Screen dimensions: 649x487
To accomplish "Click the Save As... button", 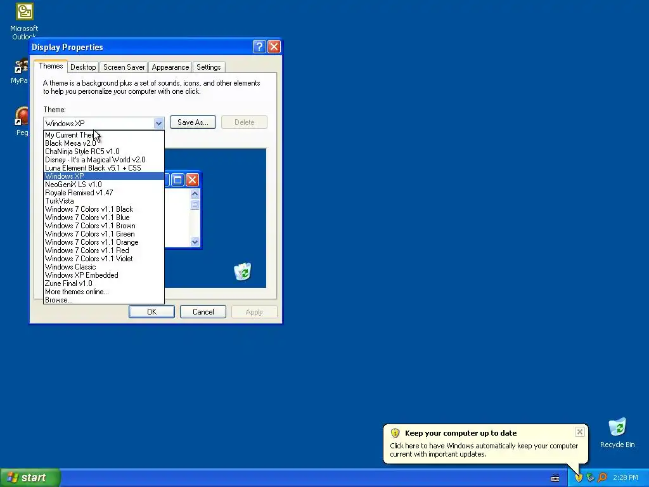I will click(x=193, y=122).
